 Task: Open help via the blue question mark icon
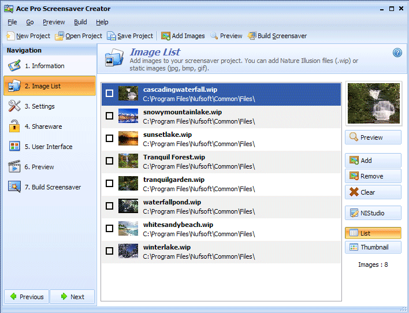click(397, 53)
